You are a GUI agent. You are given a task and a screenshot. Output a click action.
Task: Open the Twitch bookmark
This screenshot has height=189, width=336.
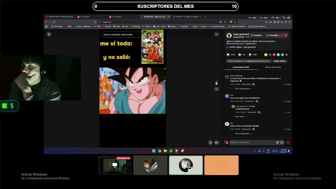tap(117, 27)
